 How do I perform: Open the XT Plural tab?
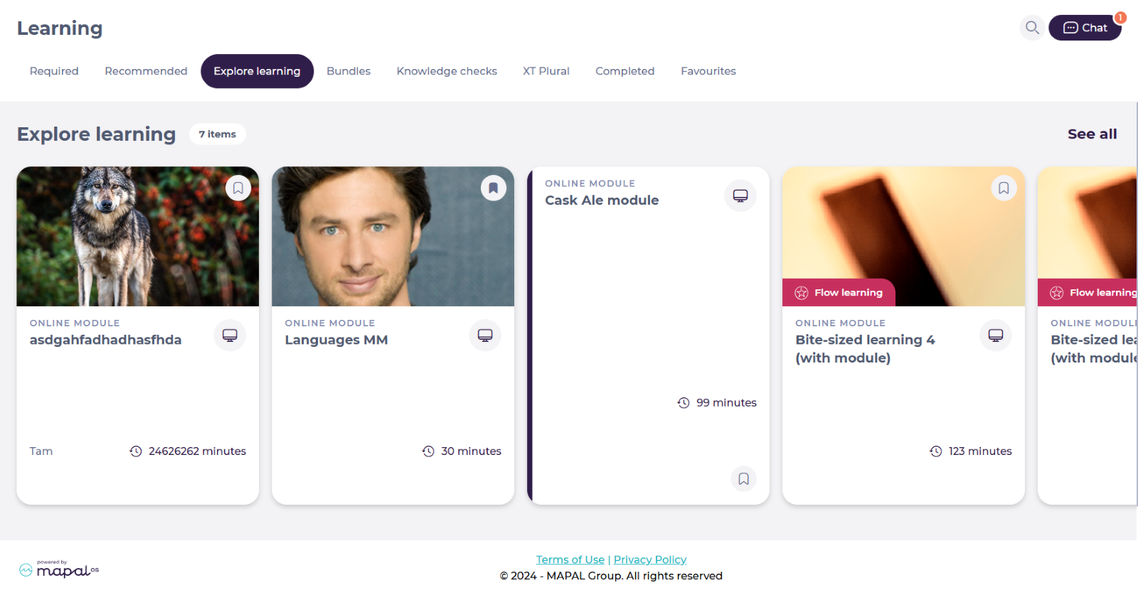[x=546, y=71]
